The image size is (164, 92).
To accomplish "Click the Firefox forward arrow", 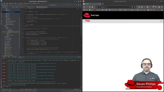I will tap(87, 7).
